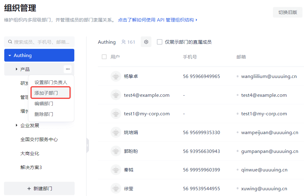Select 添加子部门 from the context menu

51,92
